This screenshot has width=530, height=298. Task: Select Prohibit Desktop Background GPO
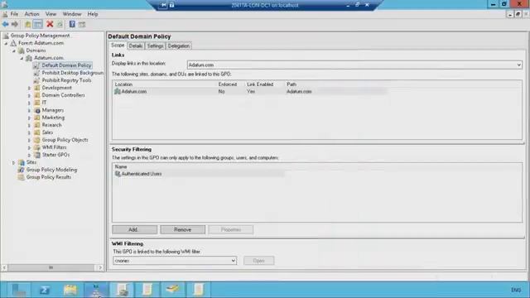(73, 73)
